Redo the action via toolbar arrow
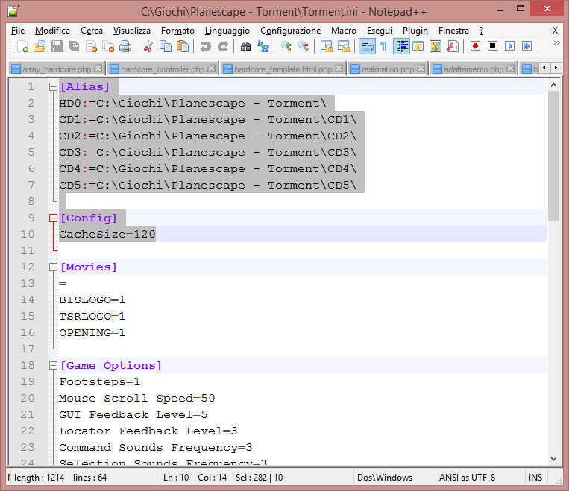The width and height of the screenshot is (569, 491). [223, 46]
